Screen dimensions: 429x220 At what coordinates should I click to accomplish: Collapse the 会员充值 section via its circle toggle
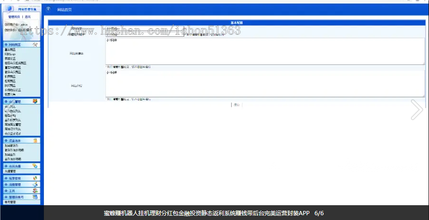click(x=6, y=166)
